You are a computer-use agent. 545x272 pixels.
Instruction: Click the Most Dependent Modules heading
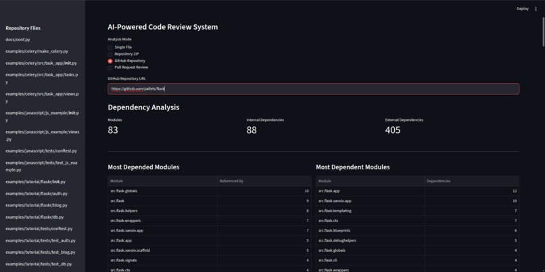coord(353,167)
